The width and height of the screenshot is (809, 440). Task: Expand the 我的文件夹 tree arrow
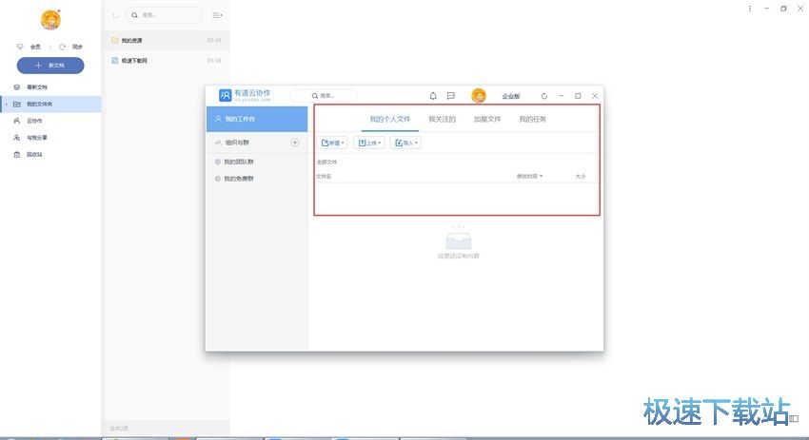click(x=7, y=105)
